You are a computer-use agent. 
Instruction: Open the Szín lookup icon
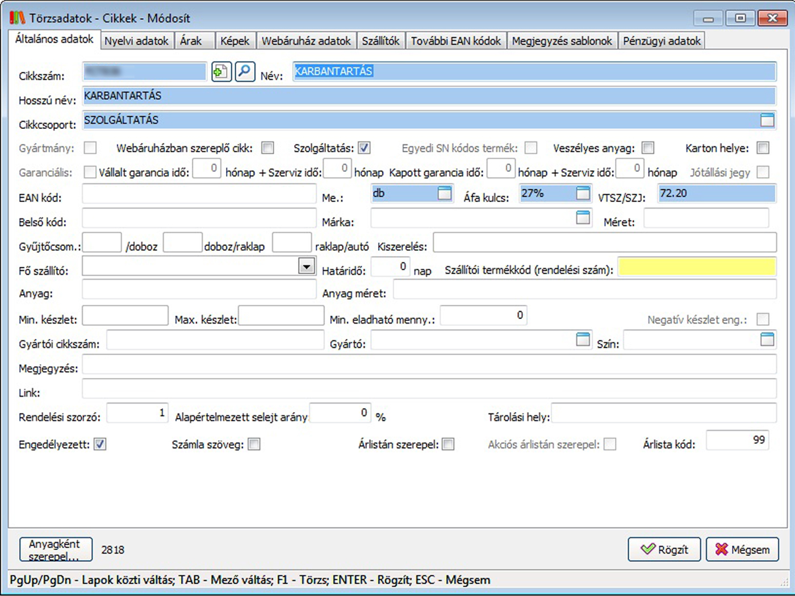tap(767, 339)
